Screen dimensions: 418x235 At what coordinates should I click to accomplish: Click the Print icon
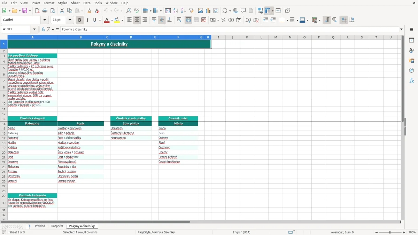[x=45, y=11]
